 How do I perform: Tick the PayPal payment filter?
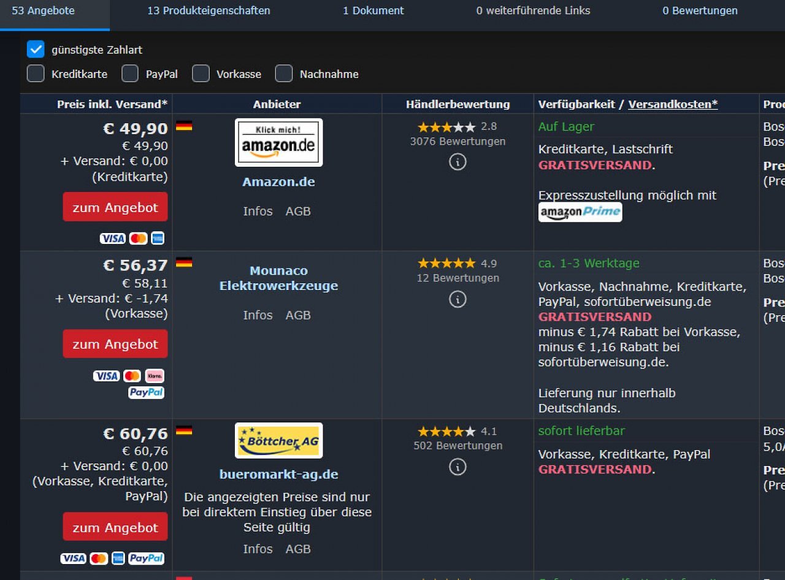pyautogui.click(x=130, y=74)
